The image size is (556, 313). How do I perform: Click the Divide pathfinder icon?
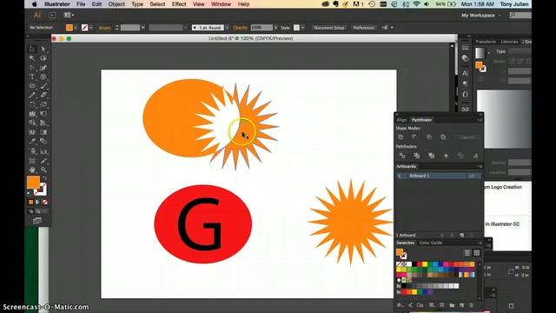coord(402,156)
